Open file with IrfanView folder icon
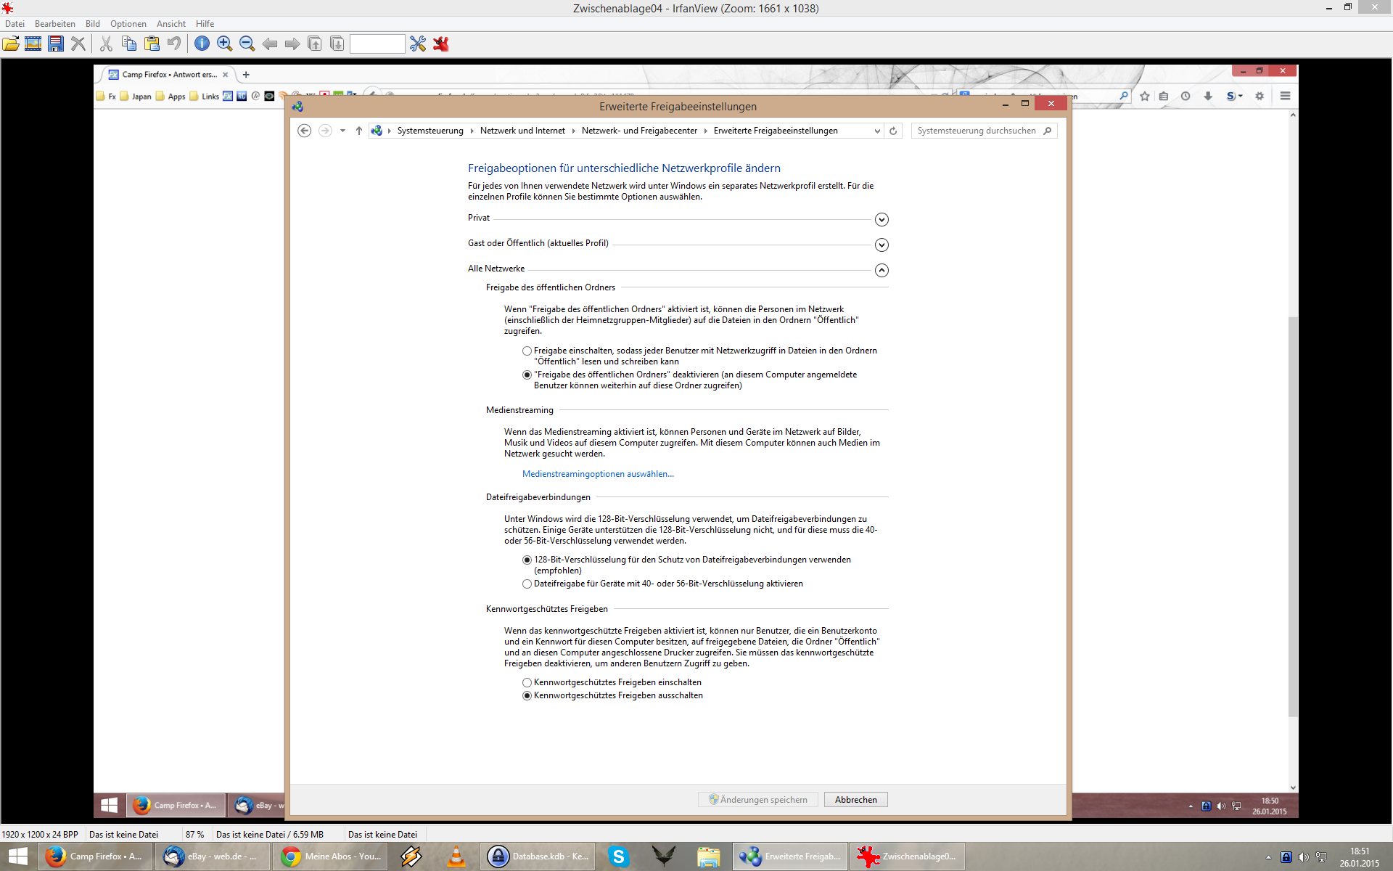 coord(11,44)
